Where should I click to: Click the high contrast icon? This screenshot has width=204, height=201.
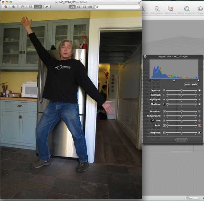pos(200,95)
